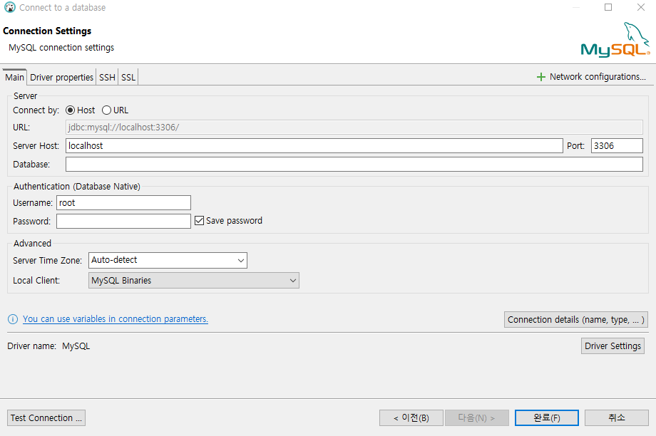The width and height of the screenshot is (656, 436).
Task: Click the 'MySQL connection settings' subtitle
Action: (x=61, y=48)
